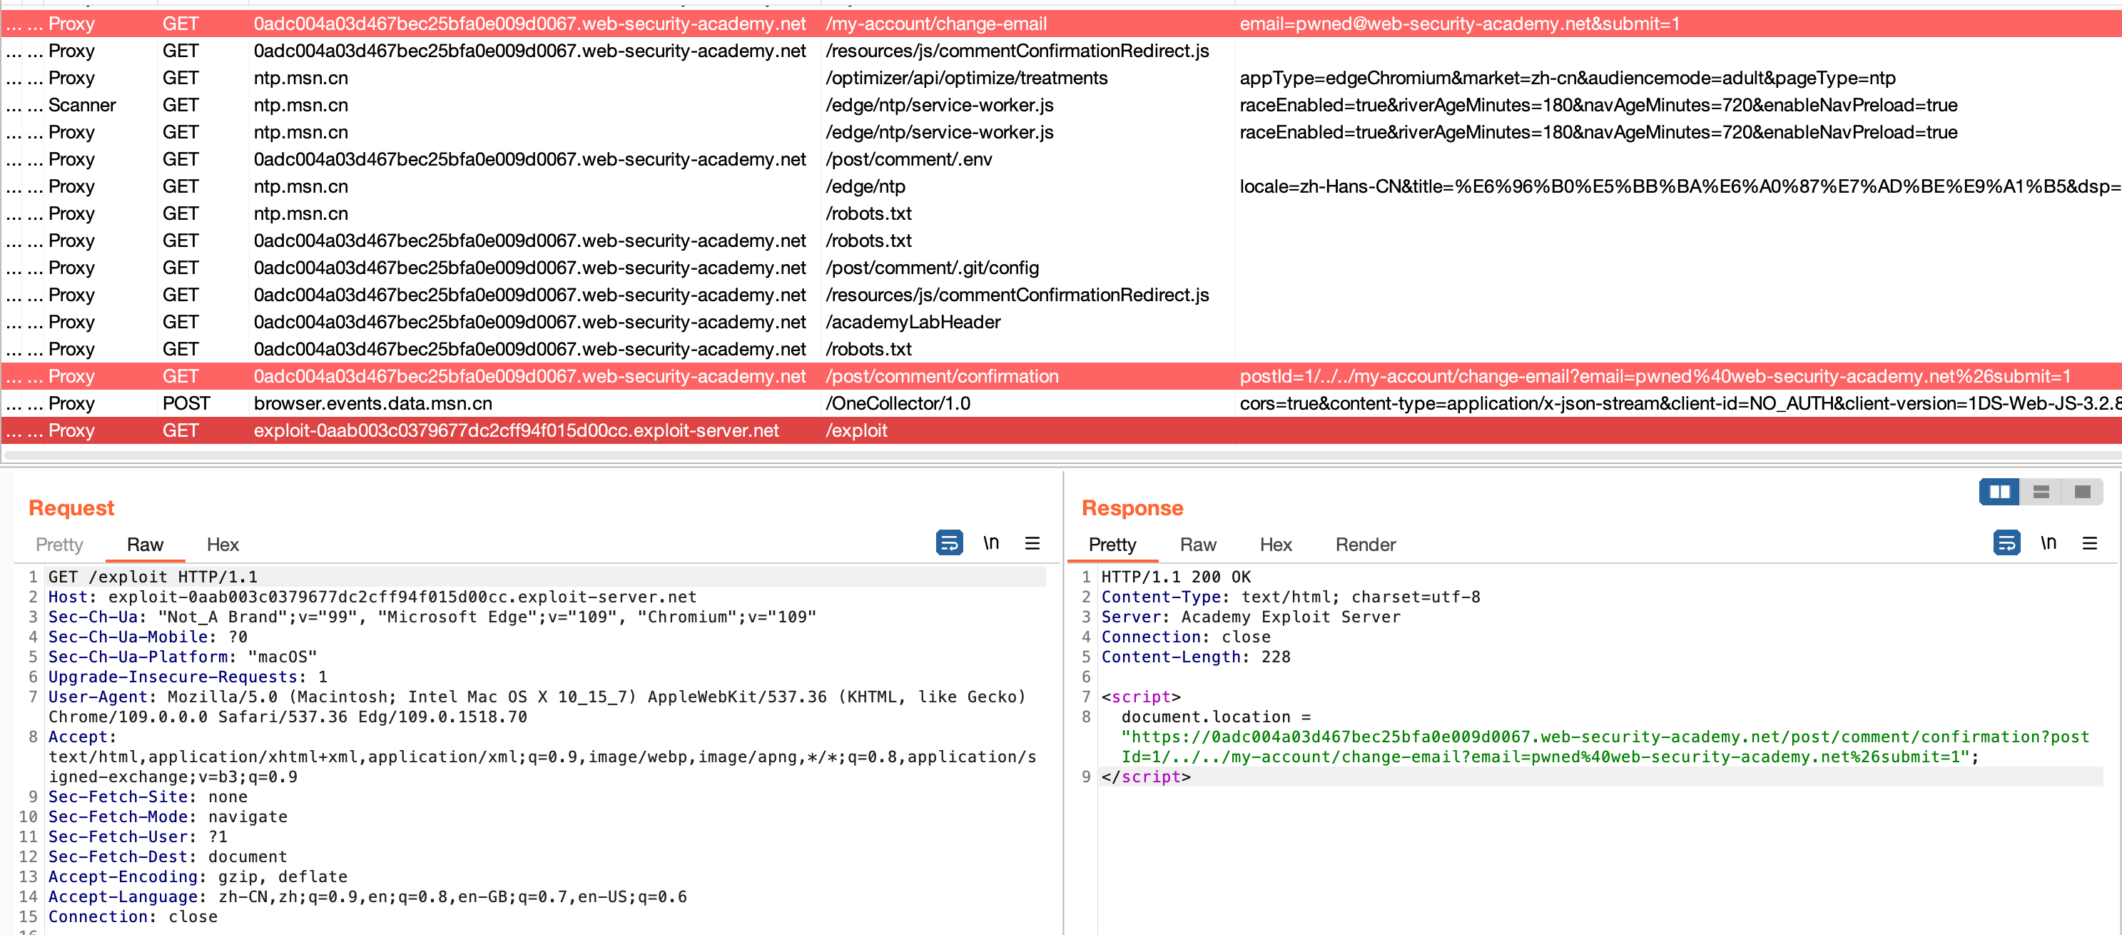The height and width of the screenshot is (935, 2122).
Task: Open the Response Render tab
Action: 1365,545
